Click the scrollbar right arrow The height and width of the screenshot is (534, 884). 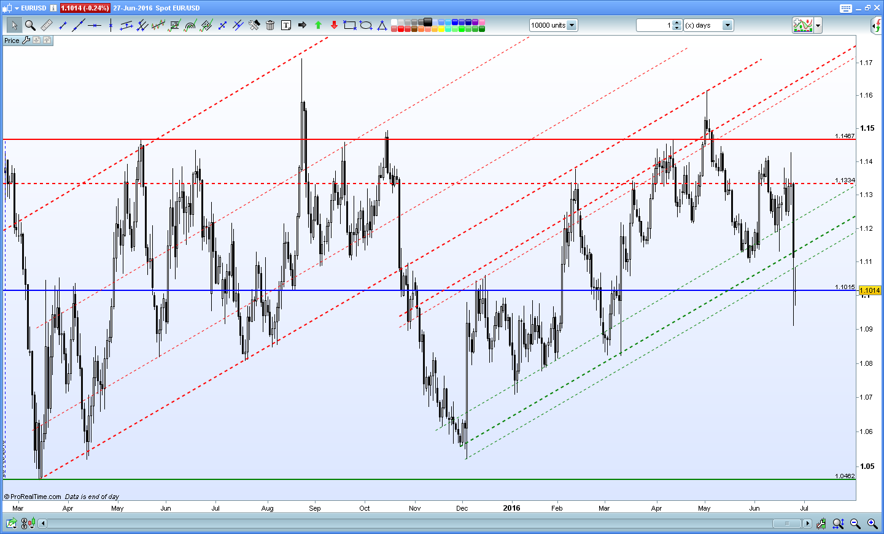(x=807, y=524)
